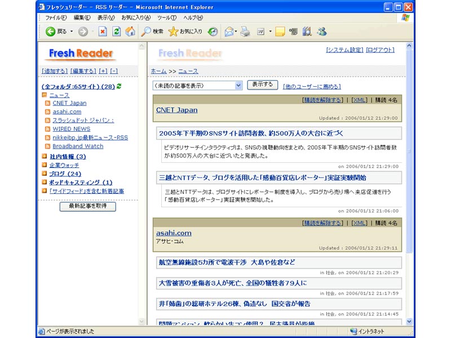Open the Messenger people toolbar icon

321,32
